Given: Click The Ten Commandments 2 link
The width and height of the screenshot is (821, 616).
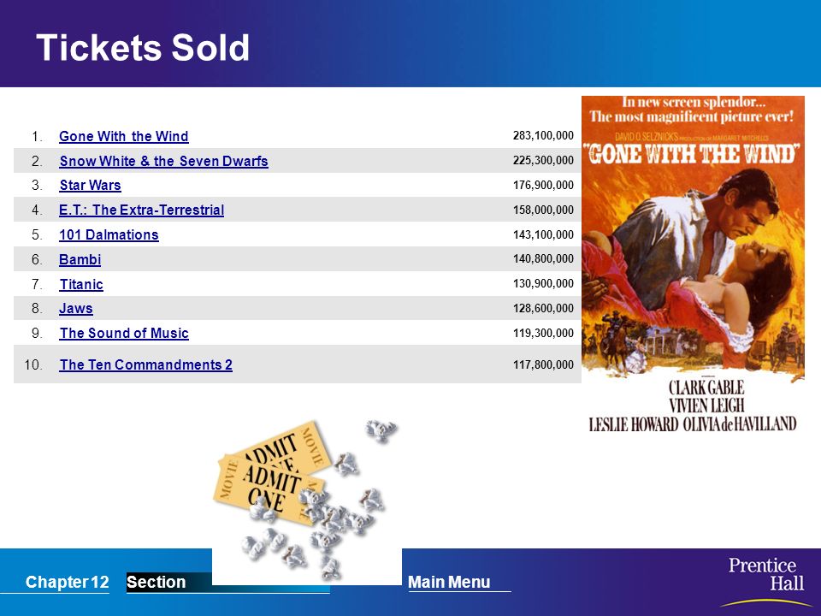Looking at the screenshot, I should (145, 364).
